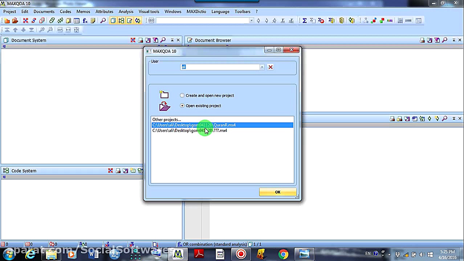Screen dimensions: 464x261
Task: Open the ? help menu
Action: point(257,12)
